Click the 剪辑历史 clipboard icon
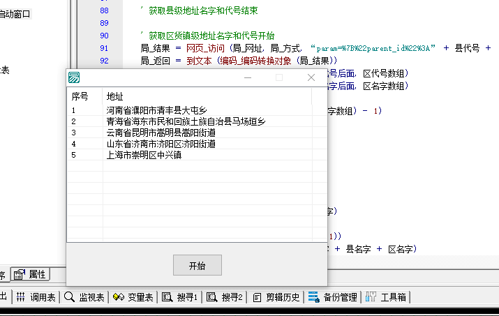Viewport: 499px width, 316px height. [x=257, y=298]
